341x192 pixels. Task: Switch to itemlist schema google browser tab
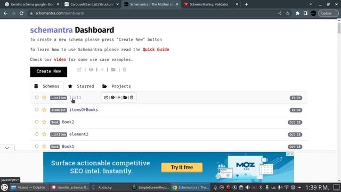32,4
